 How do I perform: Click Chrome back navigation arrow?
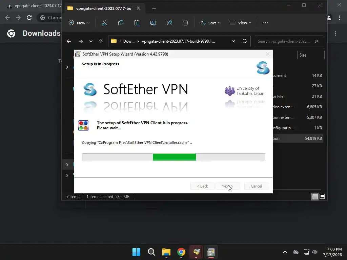click(x=7, y=18)
